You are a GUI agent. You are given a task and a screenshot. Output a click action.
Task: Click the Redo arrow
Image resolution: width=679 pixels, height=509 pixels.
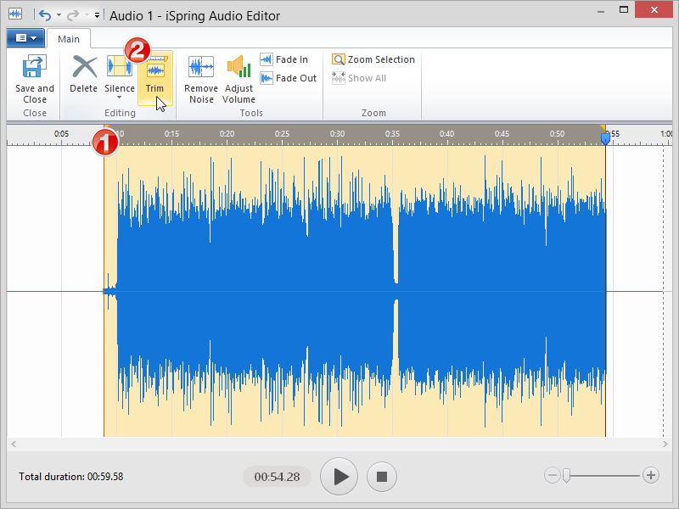73,15
